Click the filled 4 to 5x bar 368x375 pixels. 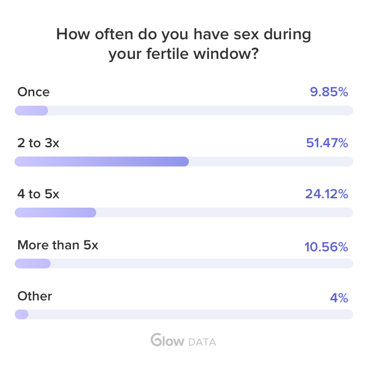point(55,213)
